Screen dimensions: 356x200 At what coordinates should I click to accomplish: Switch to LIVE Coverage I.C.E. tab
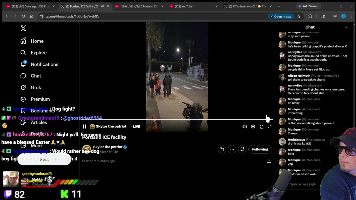point(31,6)
